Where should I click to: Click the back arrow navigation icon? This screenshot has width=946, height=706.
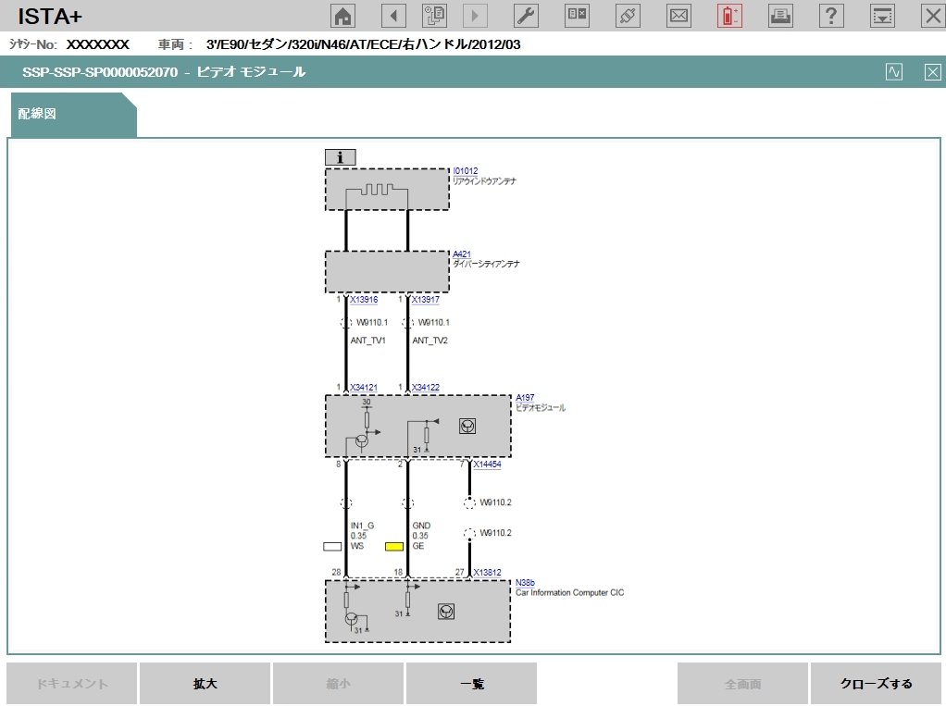pyautogui.click(x=393, y=16)
